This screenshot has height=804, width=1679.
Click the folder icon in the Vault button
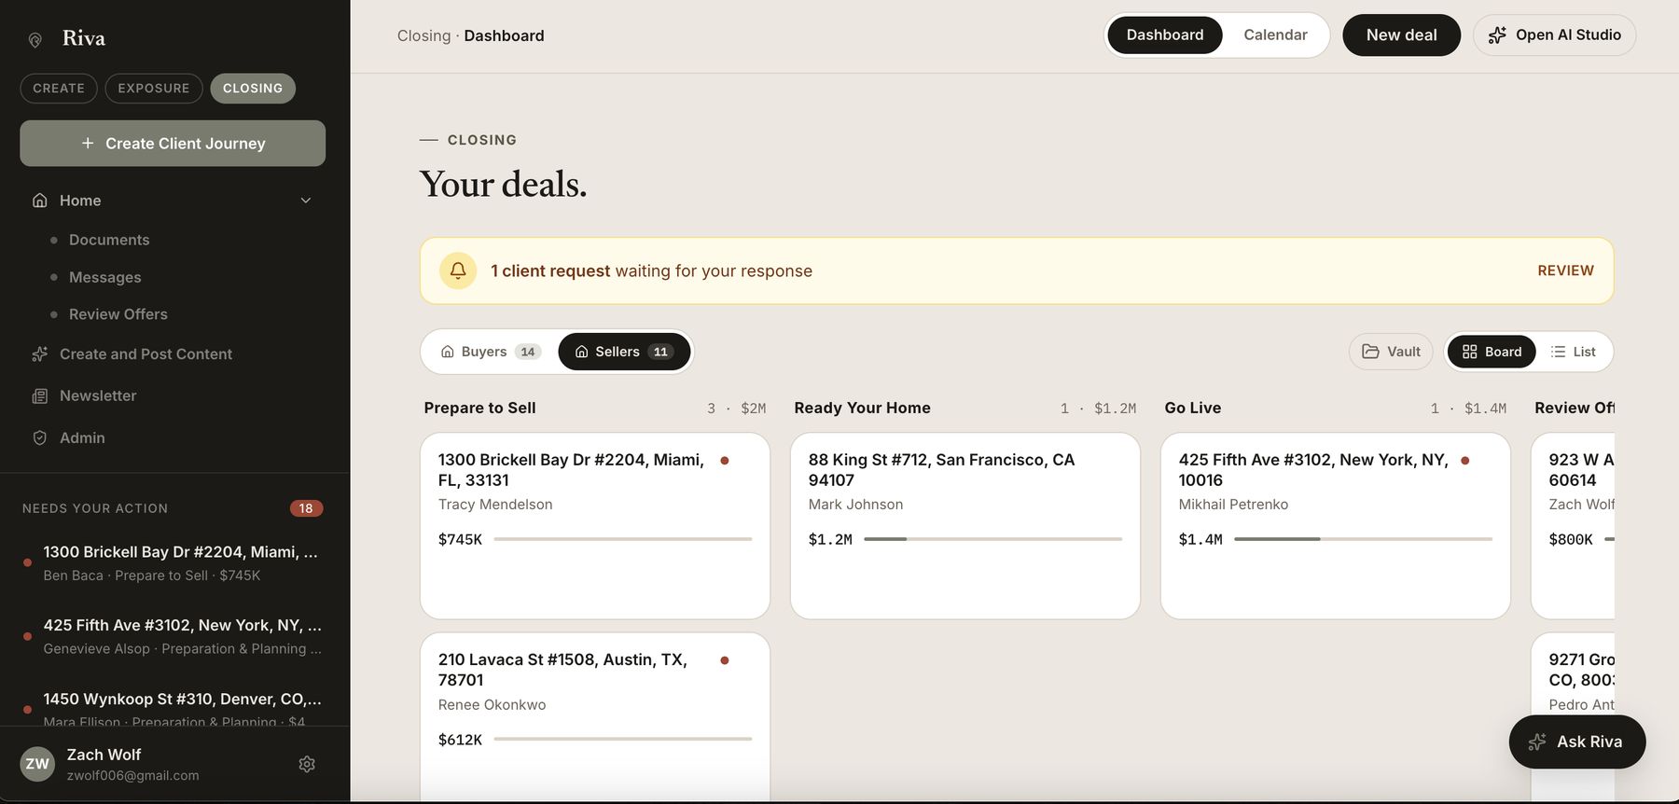1370,352
